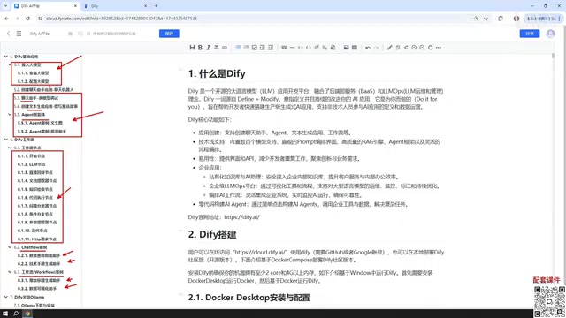
Task: Toggle outline list with hamburger icon
Action: [19, 34]
